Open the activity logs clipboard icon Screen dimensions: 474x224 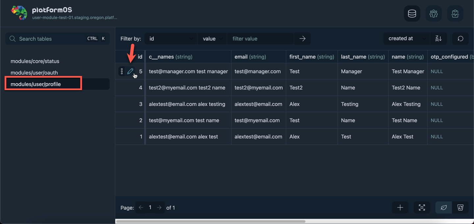point(455,13)
